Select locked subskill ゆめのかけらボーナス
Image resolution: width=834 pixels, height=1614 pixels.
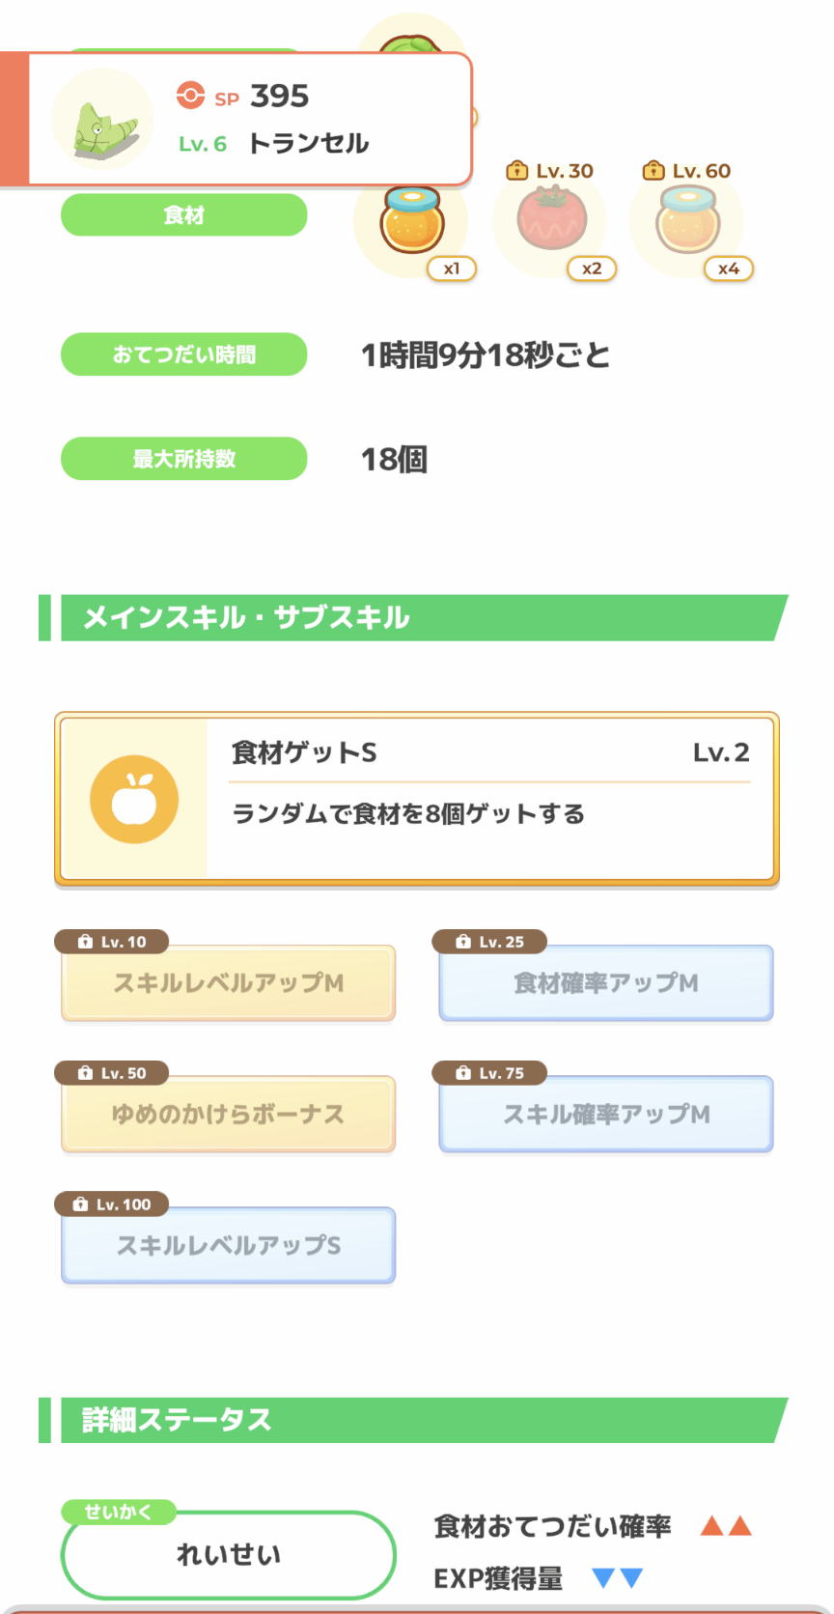(x=229, y=1115)
